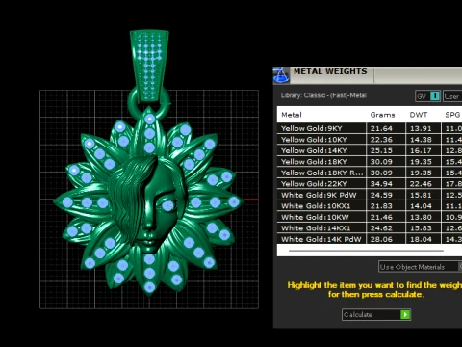Select the Yellow Gold:9KY row
The height and width of the screenshot is (347, 462).
pyautogui.click(x=370, y=128)
